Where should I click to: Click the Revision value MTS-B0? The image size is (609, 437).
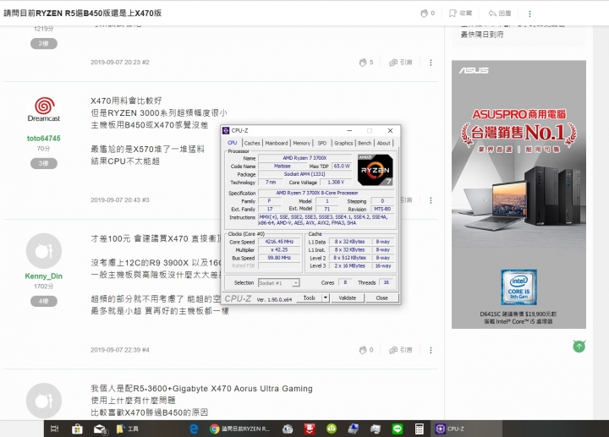pos(382,209)
